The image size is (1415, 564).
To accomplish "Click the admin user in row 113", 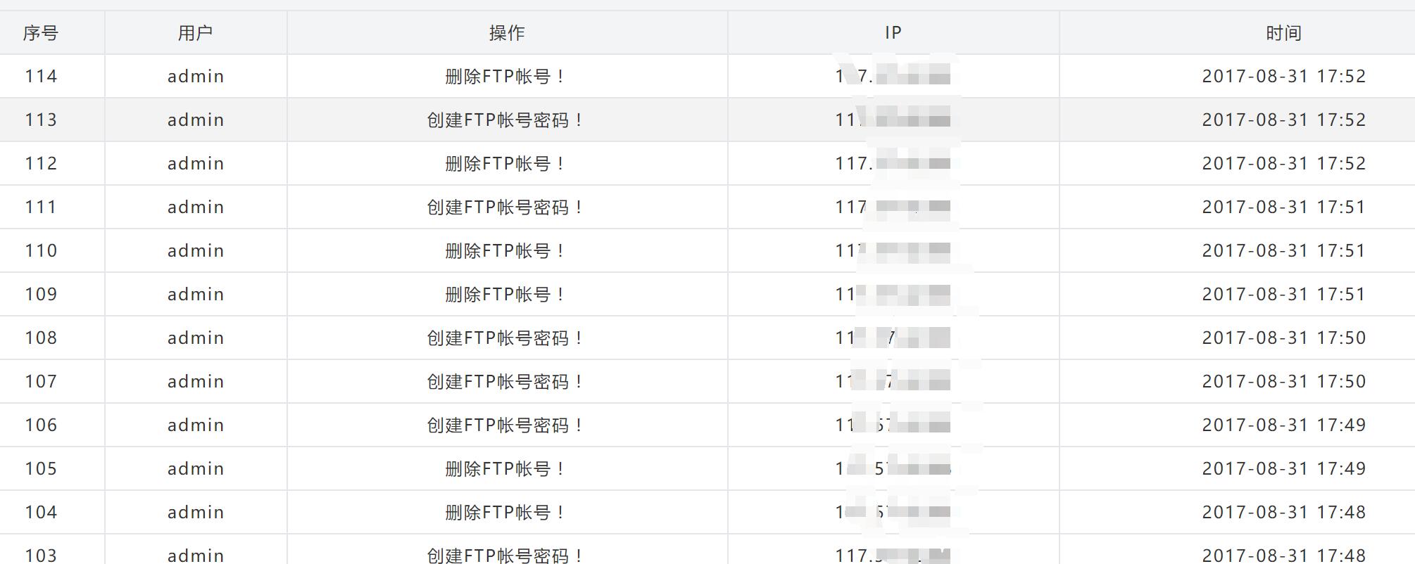I will pyautogui.click(x=196, y=120).
